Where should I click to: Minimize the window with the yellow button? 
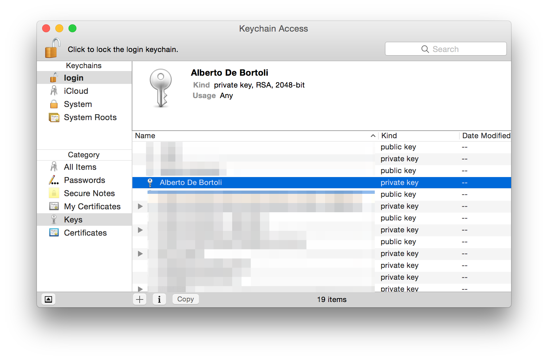coord(59,29)
